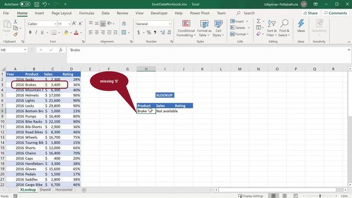The width and height of the screenshot is (352, 198).
Task: Open the font size 11 dropdown
Action: pyautogui.click(x=69, y=24)
